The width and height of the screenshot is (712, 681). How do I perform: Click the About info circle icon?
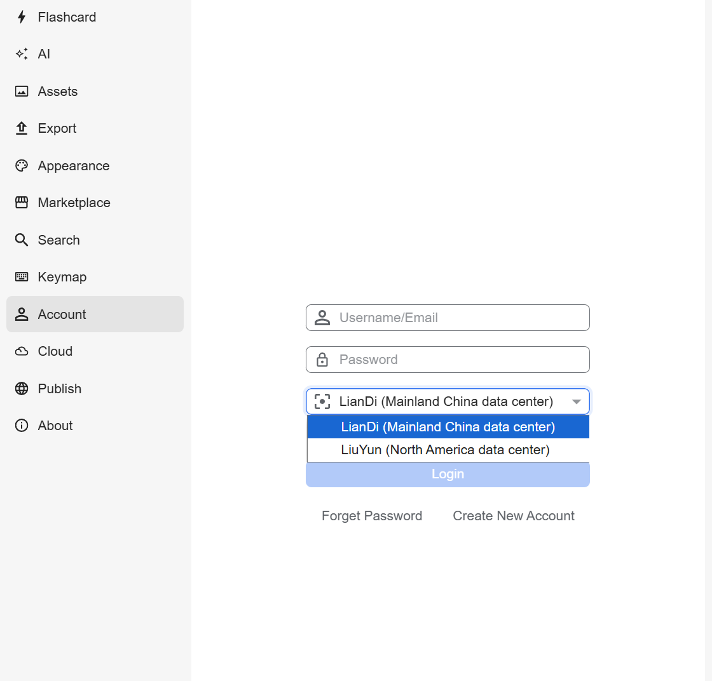[x=22, y=426]
